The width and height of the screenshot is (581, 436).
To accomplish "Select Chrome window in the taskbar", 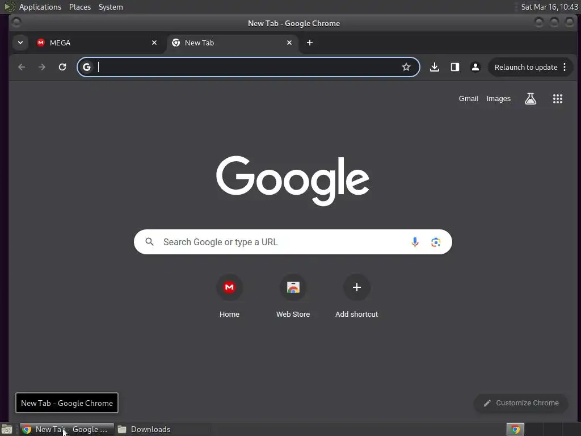I will [x=67, y=429].
